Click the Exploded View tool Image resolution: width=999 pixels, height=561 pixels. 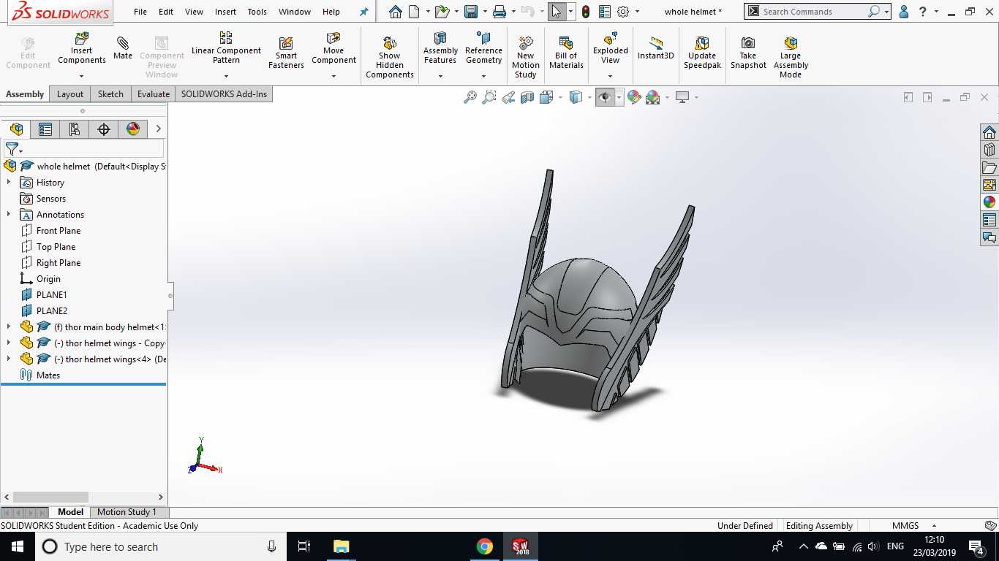click(x=611, y=47)
